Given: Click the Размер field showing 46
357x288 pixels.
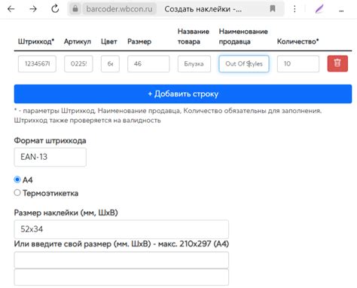Looking at the screenshot, I should coord(148,64).
